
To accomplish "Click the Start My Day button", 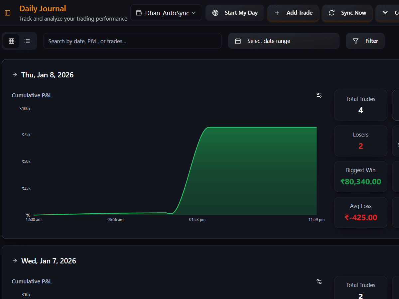I will click(235, 13).
